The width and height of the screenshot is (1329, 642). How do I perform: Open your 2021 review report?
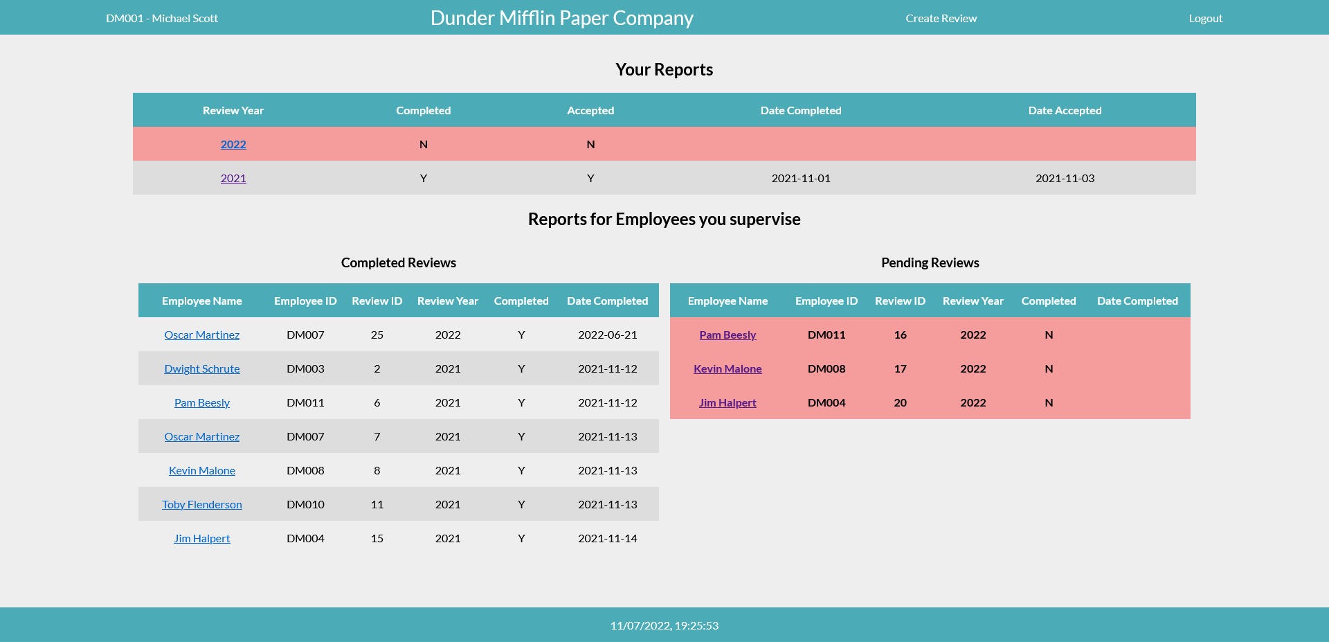click(x=233, y=178)
